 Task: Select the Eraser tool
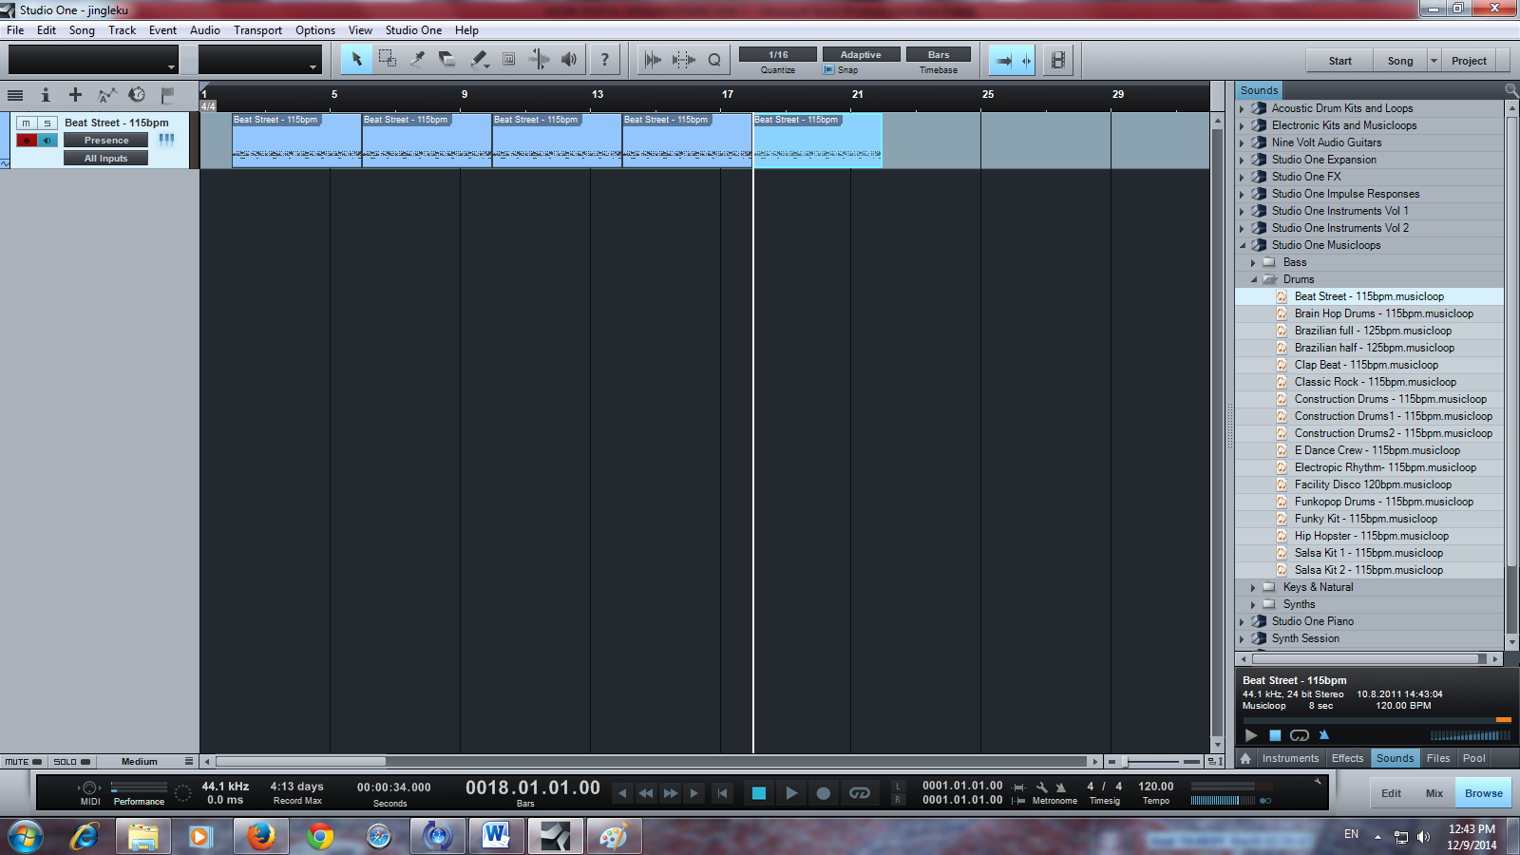point(447,59)
